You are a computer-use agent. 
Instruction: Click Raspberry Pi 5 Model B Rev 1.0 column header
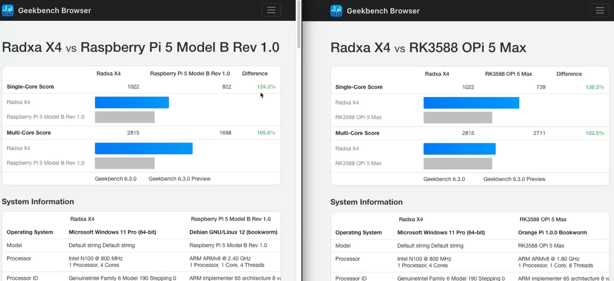click(x=190, y=74)
